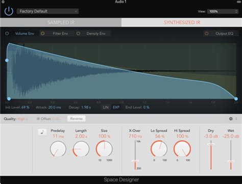
Task: Select the EXP decay mode
Action: pos(116,108)
